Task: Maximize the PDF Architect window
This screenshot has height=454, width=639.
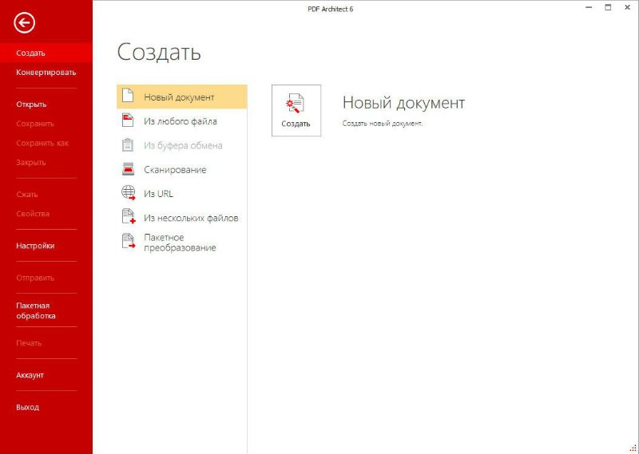Action: [x=608, y=7]
